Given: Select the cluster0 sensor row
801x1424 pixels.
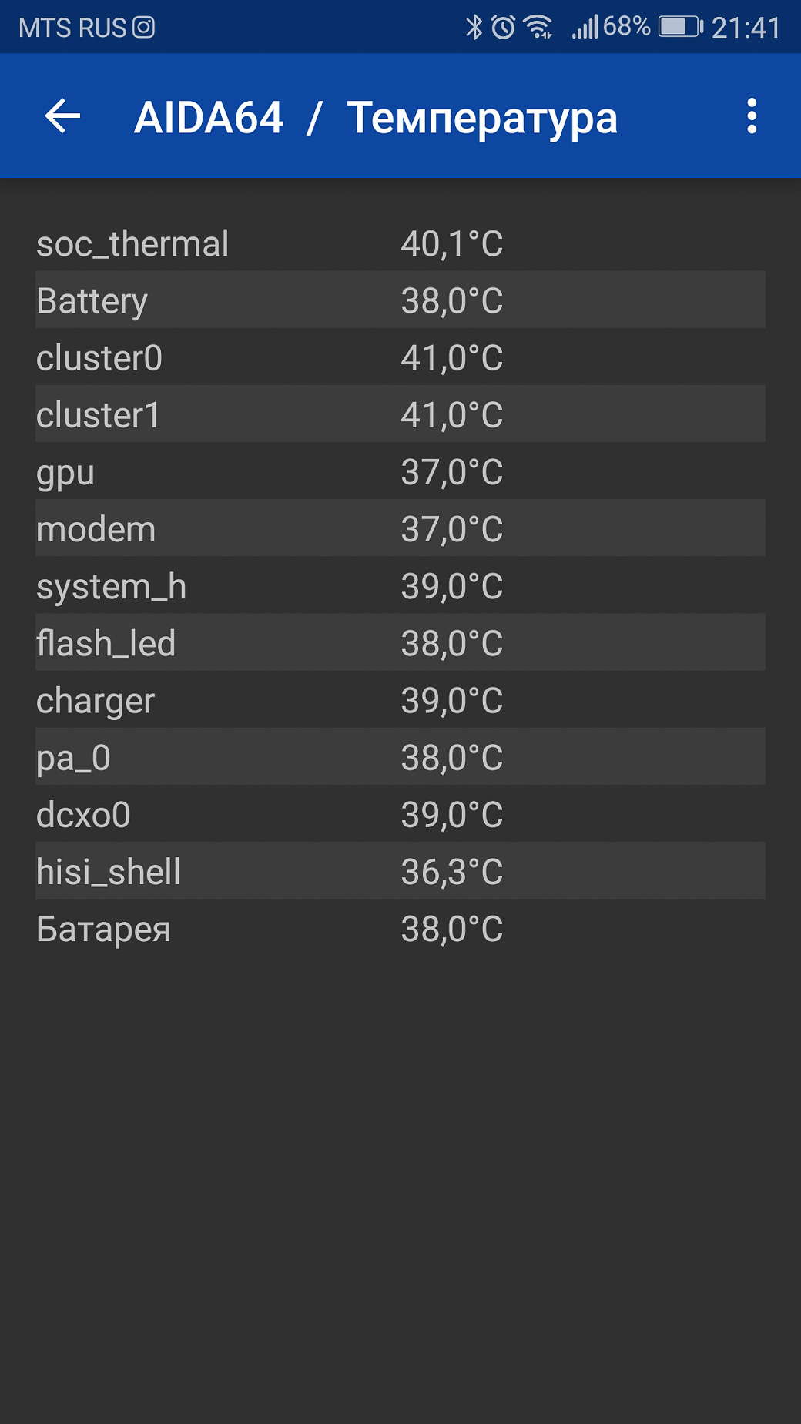Looking at the screenshot, I should pos(400,357).
